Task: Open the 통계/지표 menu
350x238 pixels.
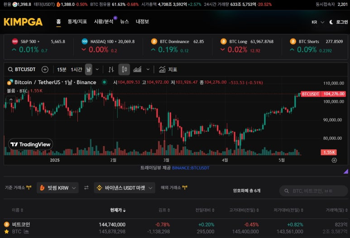Action: point(77,21)
